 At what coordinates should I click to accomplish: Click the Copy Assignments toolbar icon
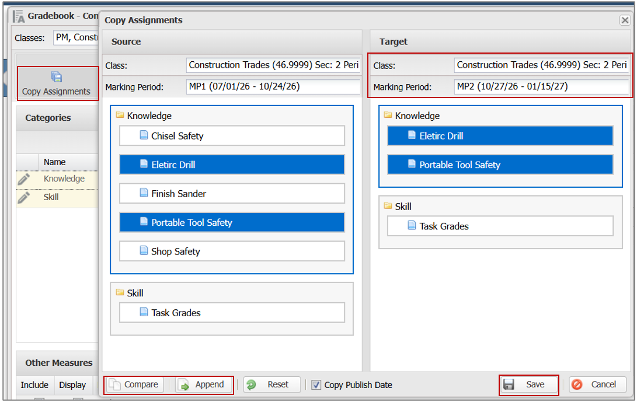pos(56,76)
